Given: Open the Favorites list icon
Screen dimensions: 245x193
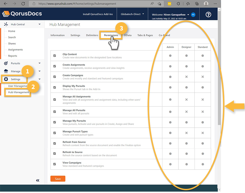Looking at the screenshot, I should coord(188,4).
